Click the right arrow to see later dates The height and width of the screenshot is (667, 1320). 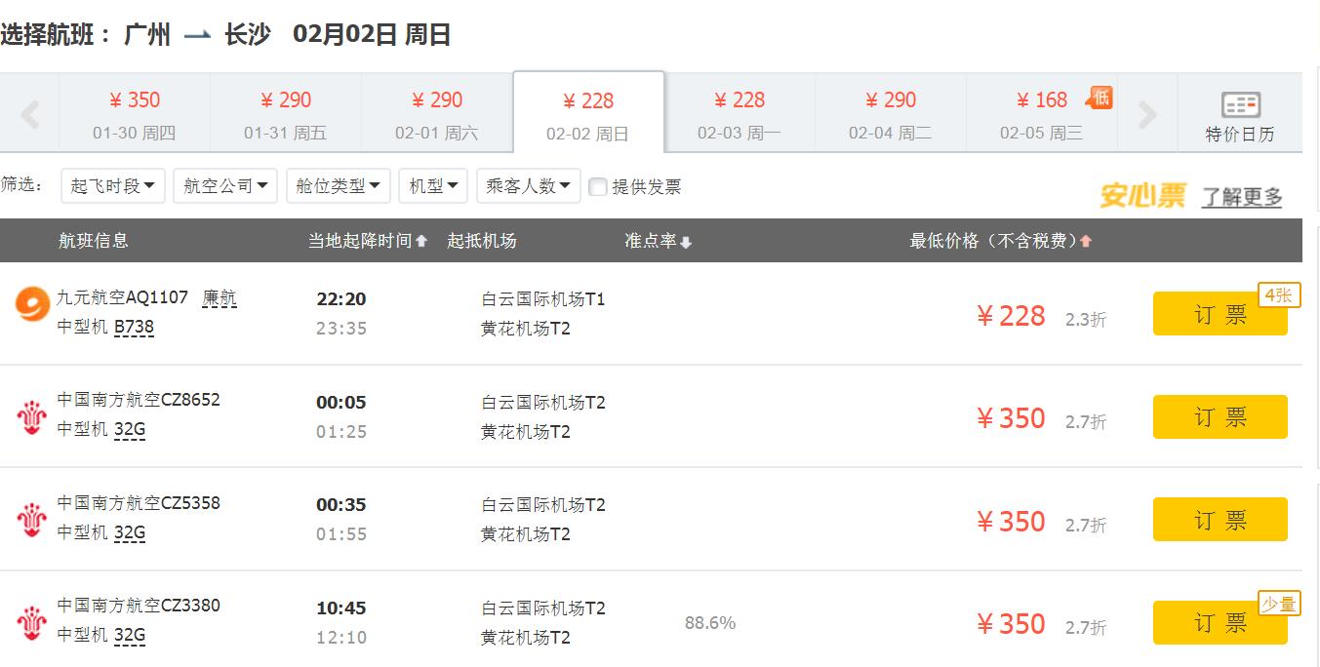coord(1147,111)
